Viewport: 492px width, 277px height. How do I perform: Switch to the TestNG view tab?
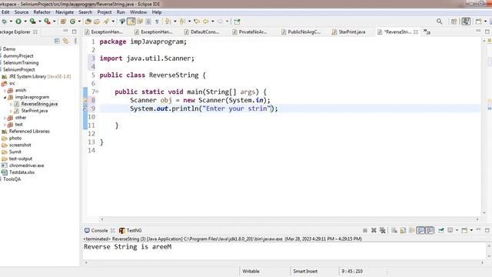(131, 230)
